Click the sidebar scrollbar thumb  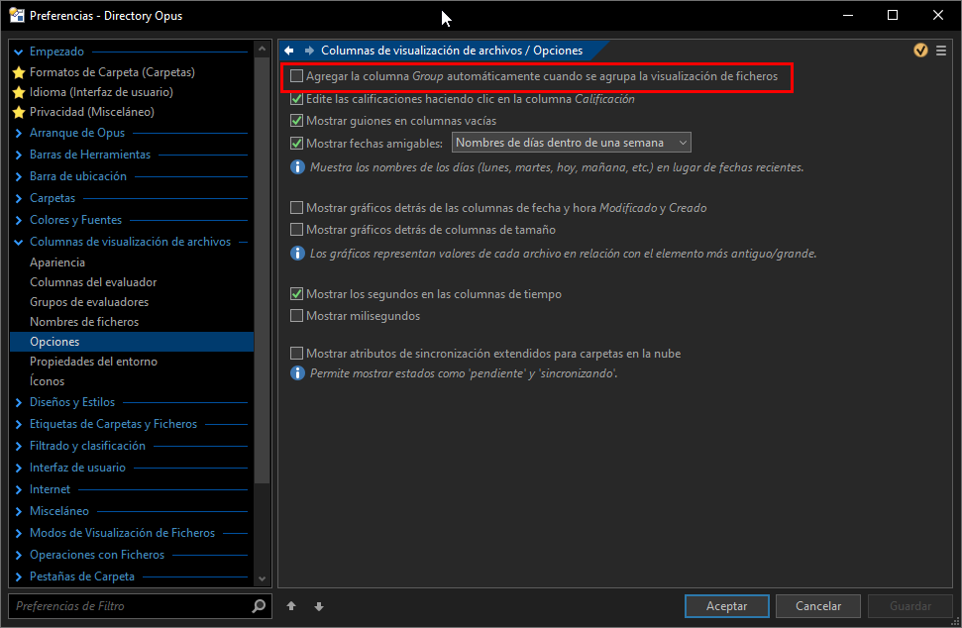(x=262, y=269)
